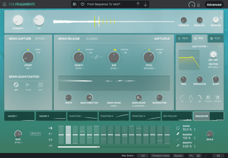The width and height of the screenshot is (228, 158).
Task: Toggle Bypass in the status bar
Action: [178, 156]
